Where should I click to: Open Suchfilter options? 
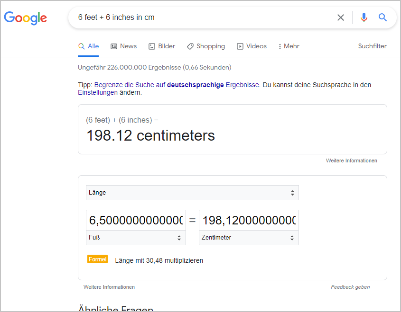coord(372,46)
